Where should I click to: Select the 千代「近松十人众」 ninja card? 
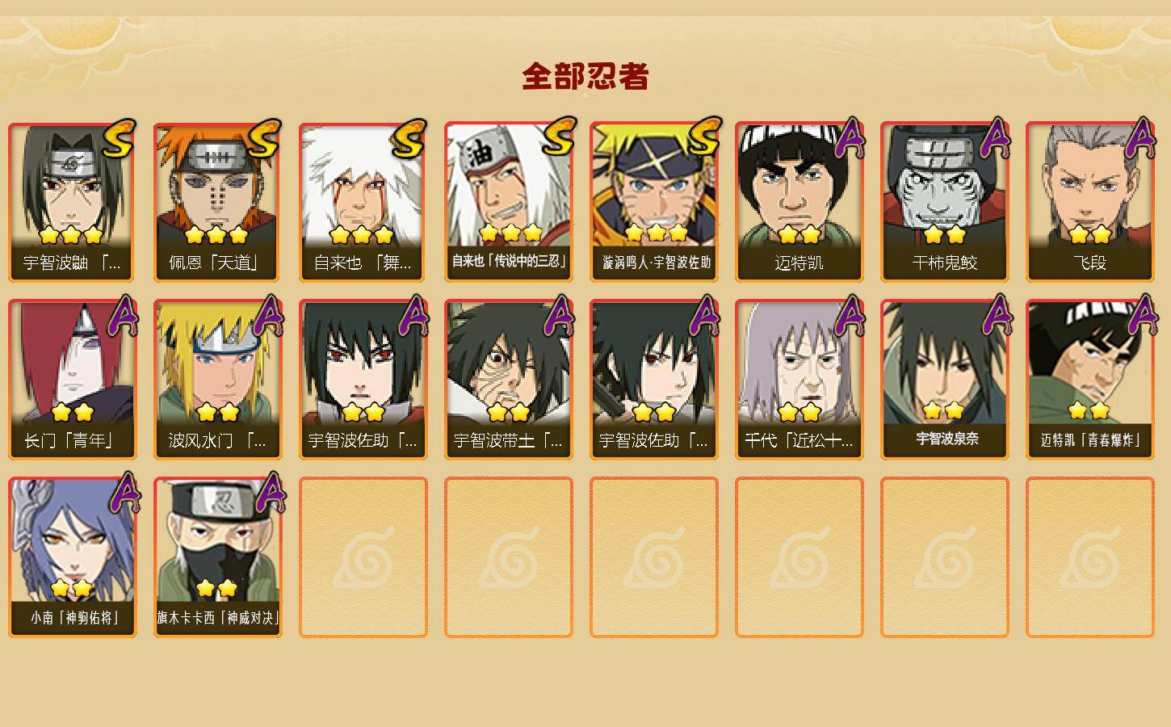799,380
